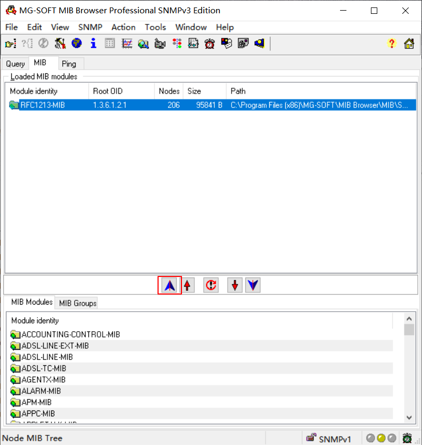Click the module list scrollbar thumb
The height and width of the screenshot is (445, 422).
(409, 330)
